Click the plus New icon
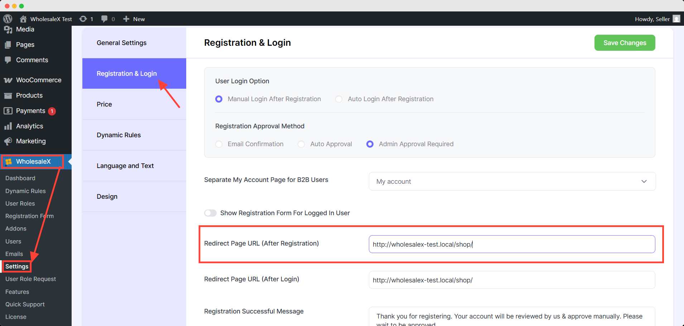This screenshot has width=684, height=326. tap(126, 19)
